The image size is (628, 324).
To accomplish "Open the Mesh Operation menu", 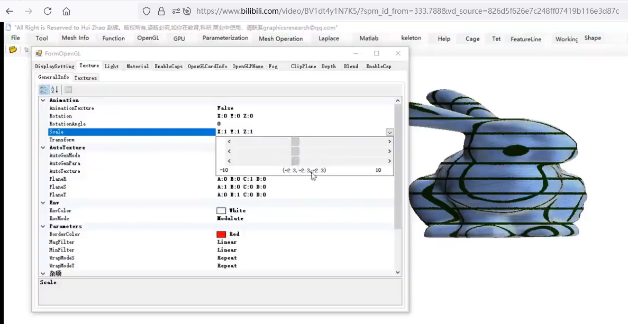I will [281, 39].
